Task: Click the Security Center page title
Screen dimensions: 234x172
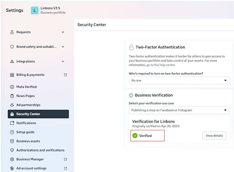Action: pos(92,25)
